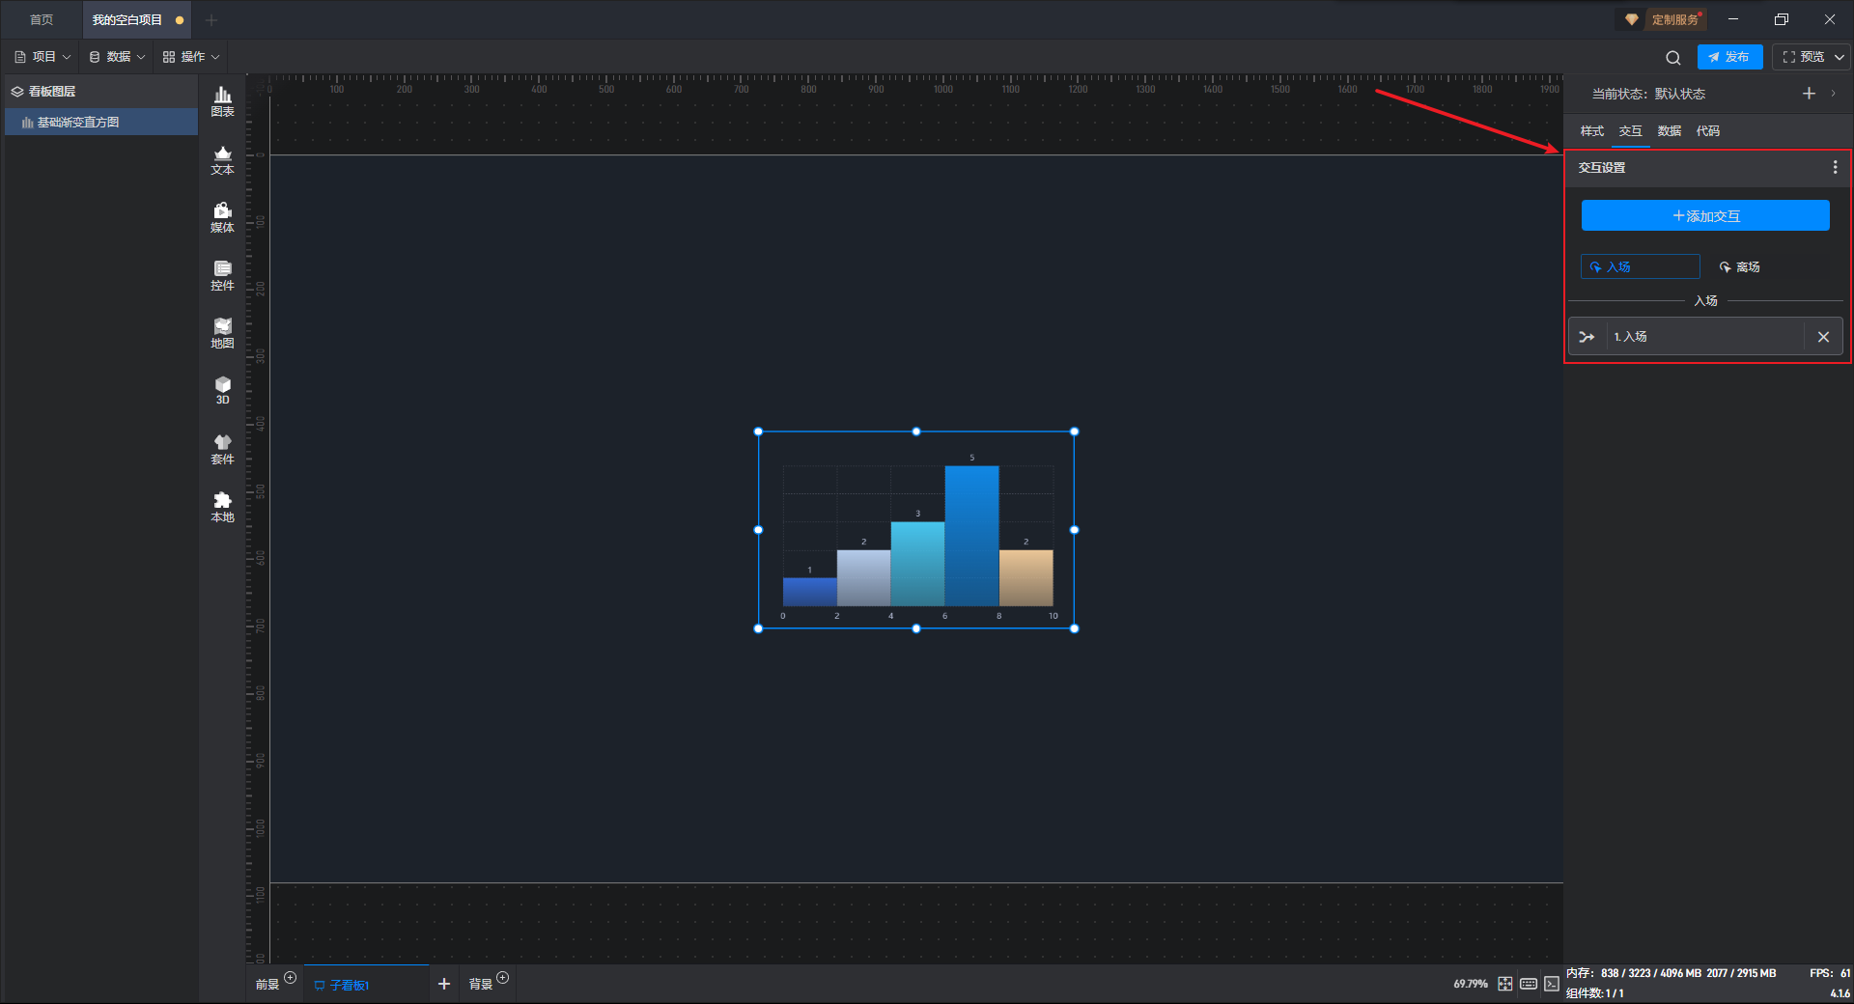Open the 操作 dropdown menu
1854x1004 pixels.
[190, 57]
